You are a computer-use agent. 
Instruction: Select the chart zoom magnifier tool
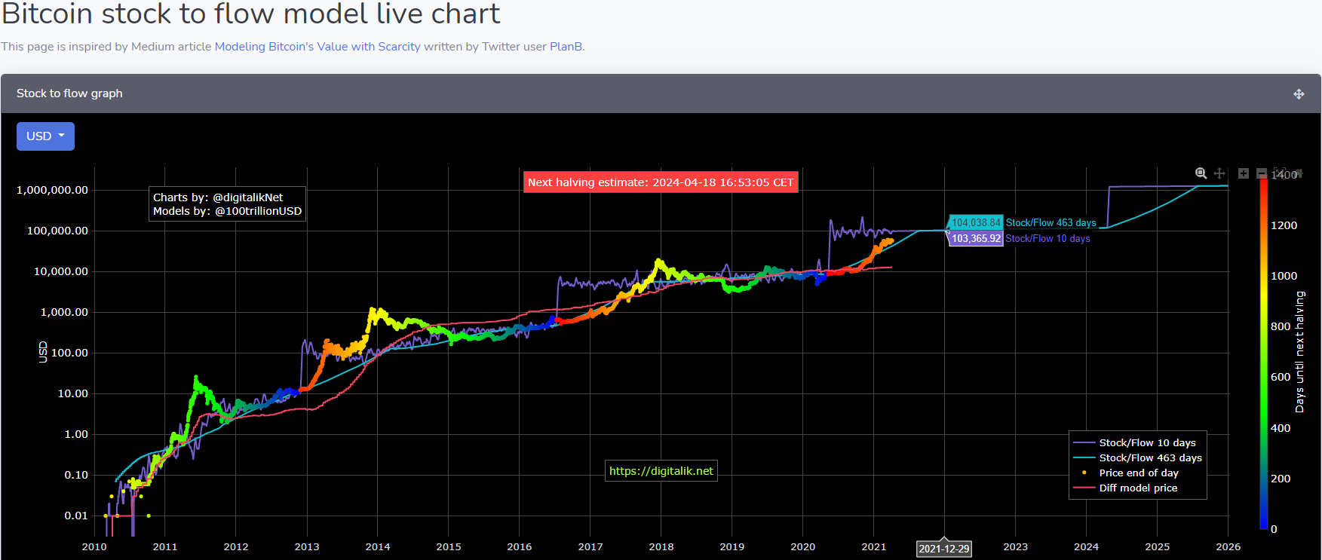1201,173
